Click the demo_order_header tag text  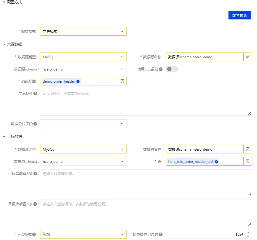point(59,81)
